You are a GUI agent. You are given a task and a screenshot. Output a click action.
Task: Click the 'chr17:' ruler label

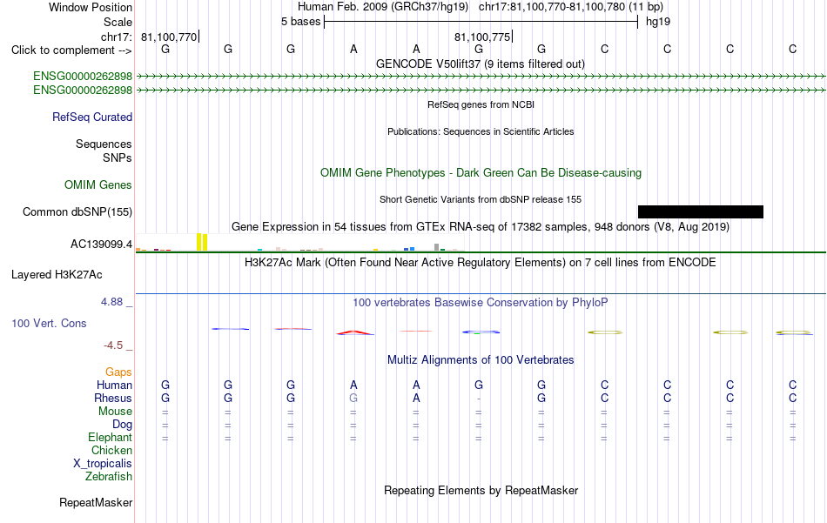click(117, 37)
